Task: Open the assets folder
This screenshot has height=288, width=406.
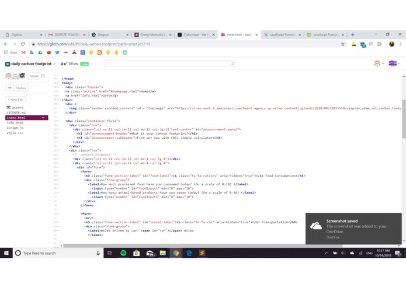Action: tap(15, 107)
